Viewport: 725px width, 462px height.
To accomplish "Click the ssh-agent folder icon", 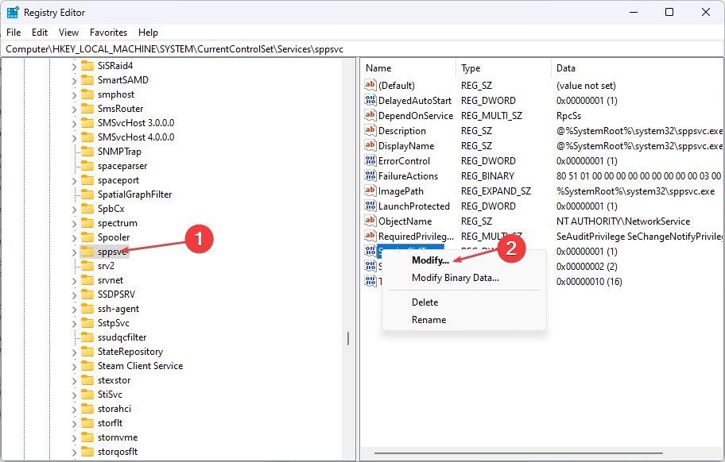I will [x=87, y=309].
